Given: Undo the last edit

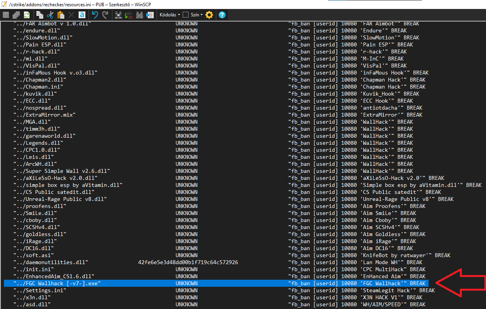Looking at the screenshot, I should tap(95, 15).
